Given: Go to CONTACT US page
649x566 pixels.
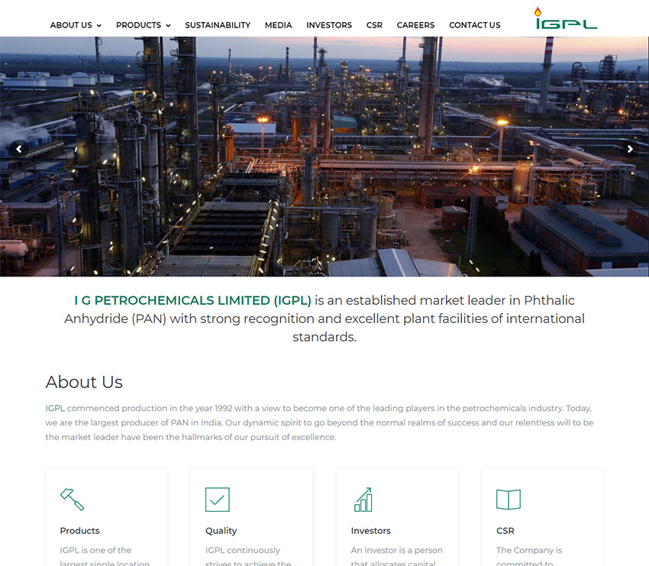Looking at the screenshot, I should coord(474,24).
